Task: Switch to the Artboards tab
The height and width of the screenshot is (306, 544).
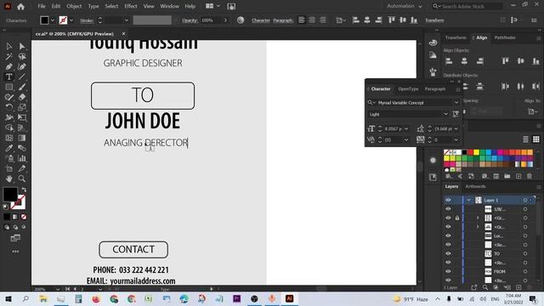Action: click(x=475, y=187)
